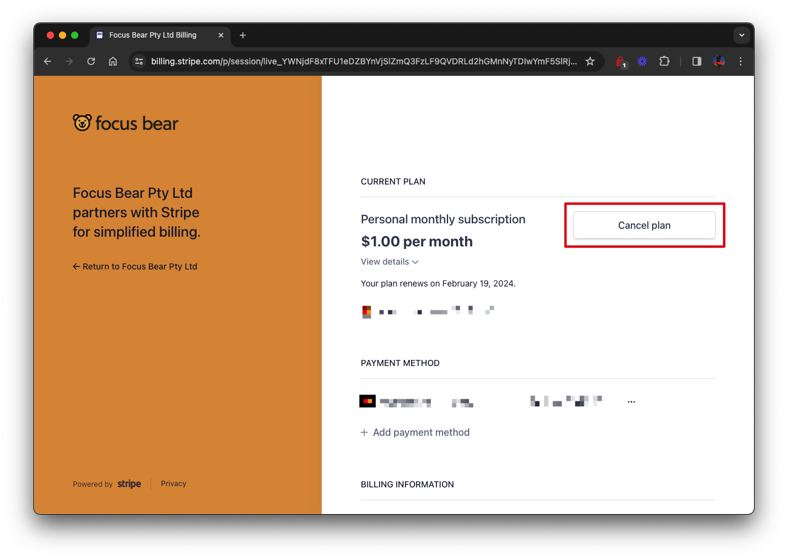Click the focus bear logo

click(126, 123)
